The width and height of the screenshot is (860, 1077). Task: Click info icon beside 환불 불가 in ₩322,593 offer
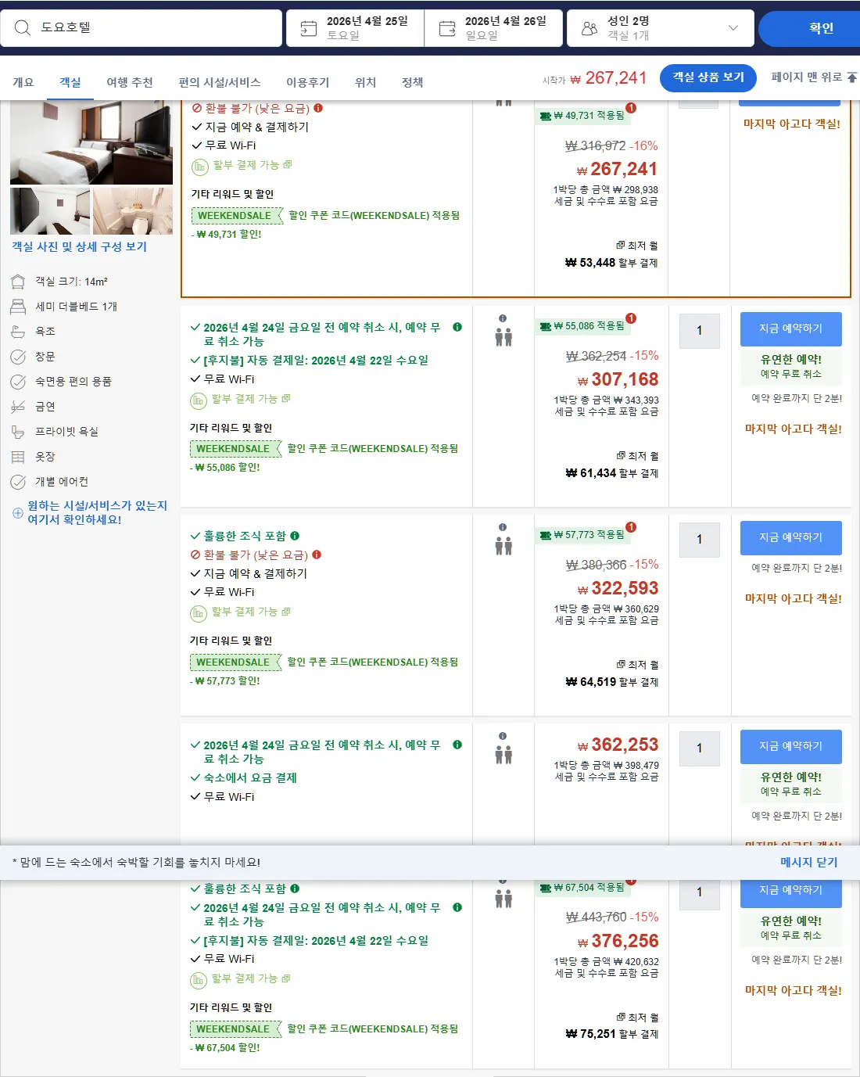tap(317, 555)
